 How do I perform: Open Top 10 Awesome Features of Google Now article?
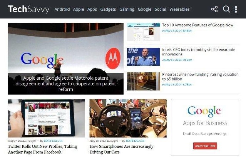(197, 25)
